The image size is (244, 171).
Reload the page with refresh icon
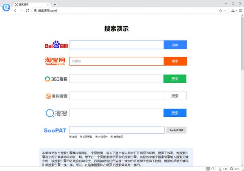28,11
